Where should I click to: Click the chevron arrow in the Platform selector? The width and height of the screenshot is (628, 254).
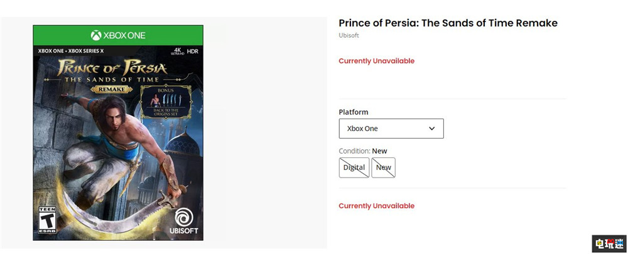pos(432,129)
